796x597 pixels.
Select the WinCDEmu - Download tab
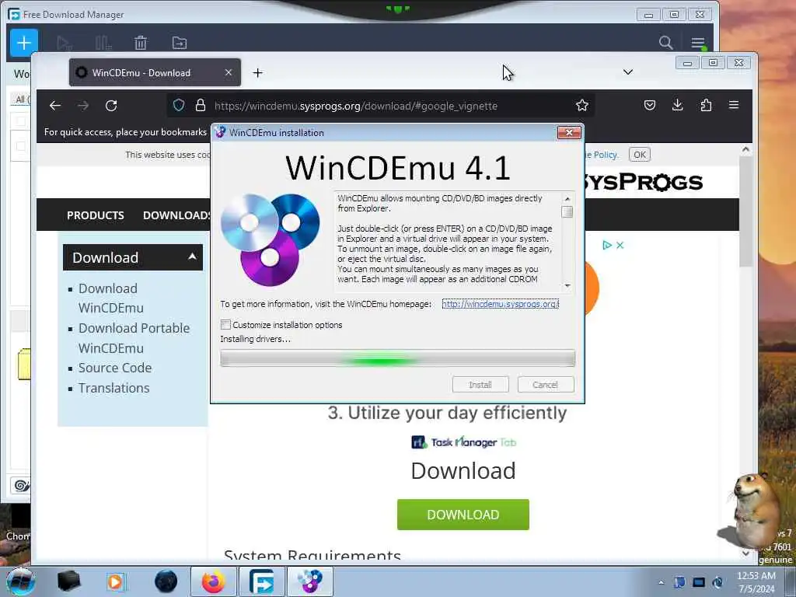(x=155, y=72)
